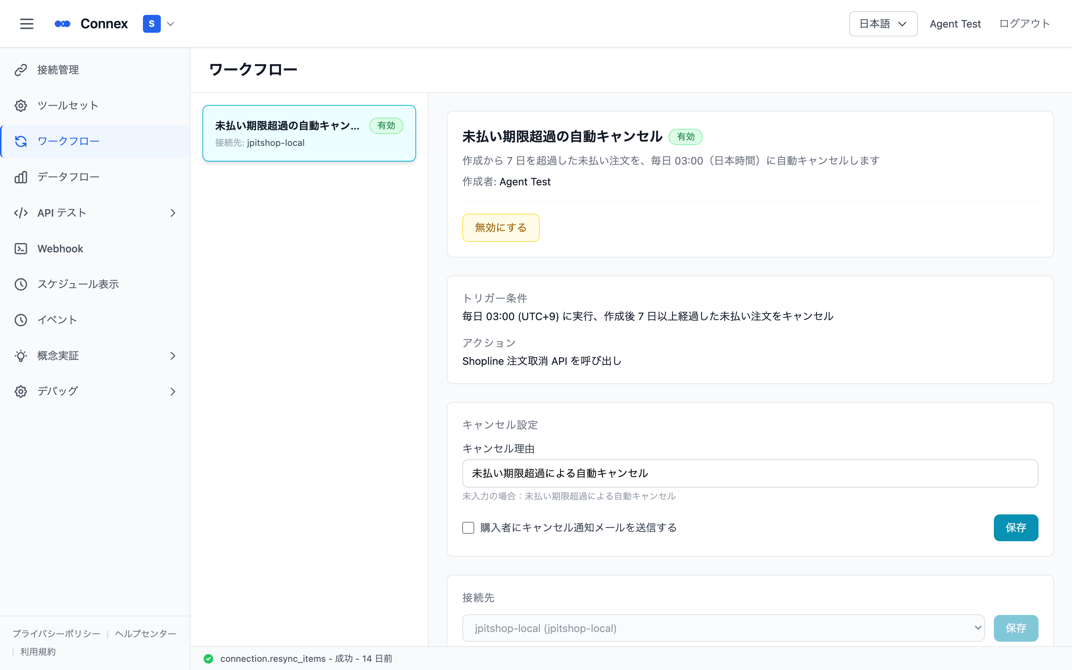Click the bar chart icon beside データフロー
Screen dimensions: 1072x670
(21, 177)
